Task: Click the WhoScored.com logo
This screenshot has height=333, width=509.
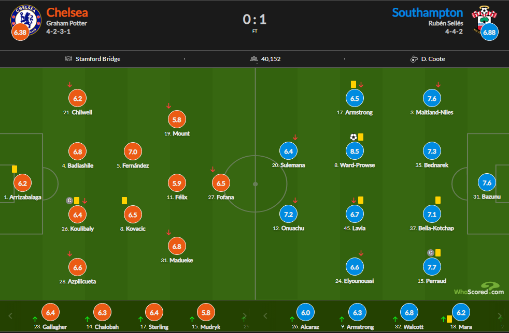Action: coord(478,290)
